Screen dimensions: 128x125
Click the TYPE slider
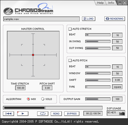(x=98, y=87)
